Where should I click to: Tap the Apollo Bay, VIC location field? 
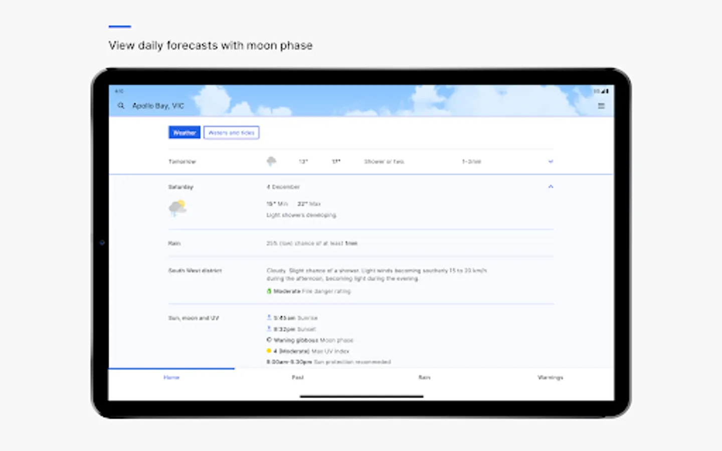point(158,106)
